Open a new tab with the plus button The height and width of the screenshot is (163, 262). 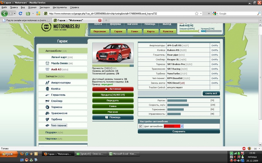tap(106, 20)
